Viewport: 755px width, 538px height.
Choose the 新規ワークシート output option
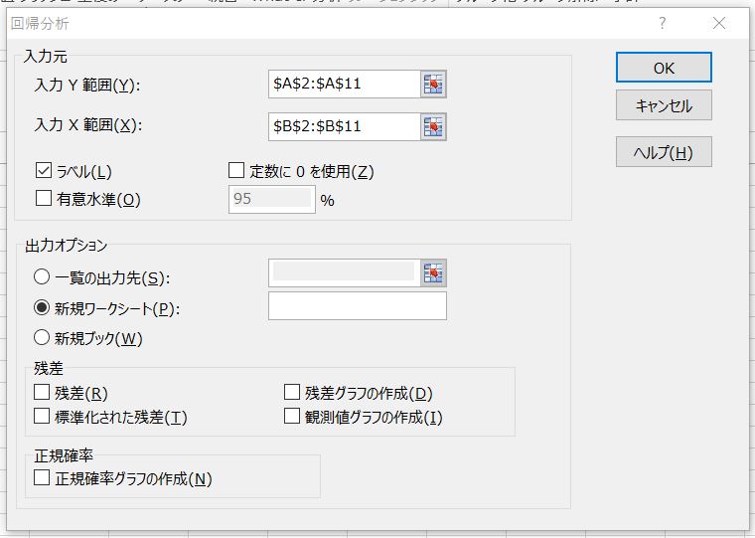(x=43, y=307)
